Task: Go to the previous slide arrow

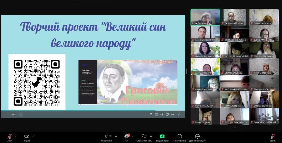Action: (7, 114)
